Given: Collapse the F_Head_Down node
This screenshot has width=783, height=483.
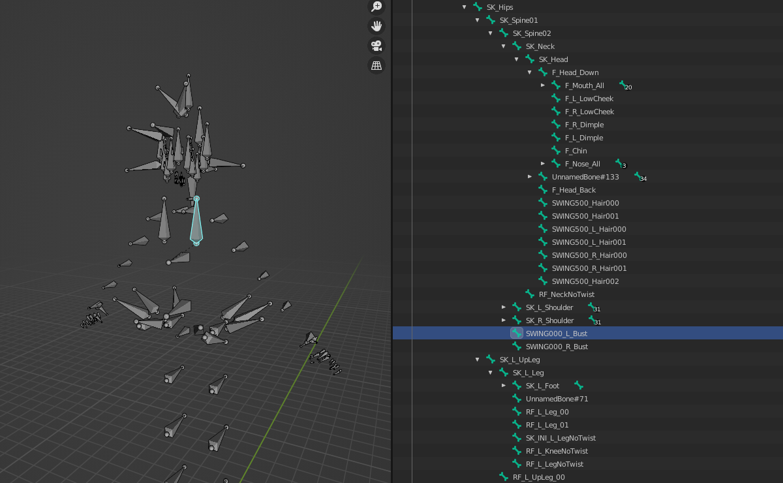Looking at the screenshot, I should click(x=530, y=72).
